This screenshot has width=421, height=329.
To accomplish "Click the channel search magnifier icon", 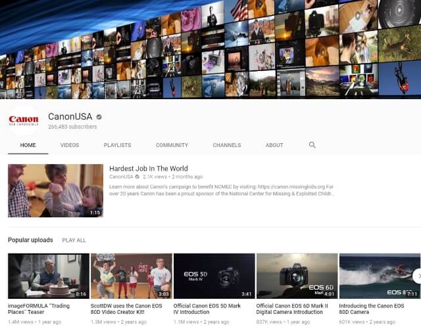I will click(x=312, y=145).
